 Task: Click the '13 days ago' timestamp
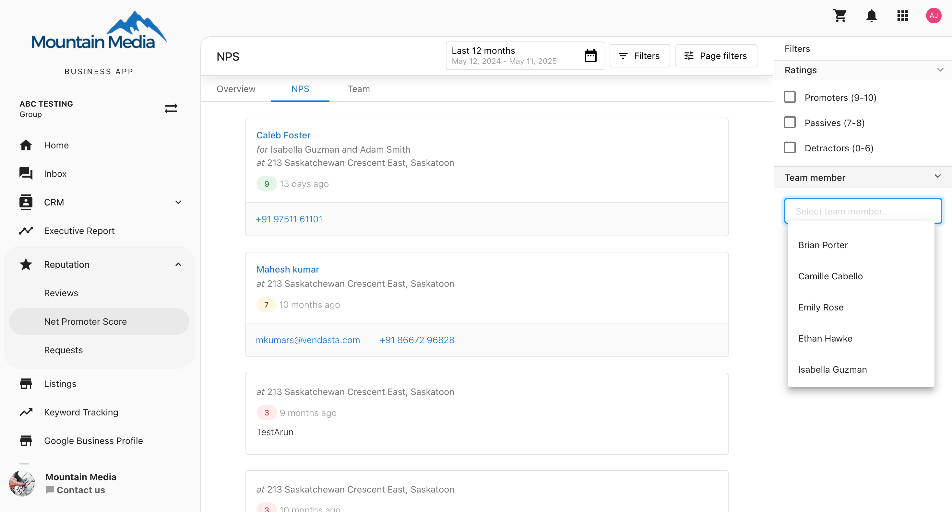(304, 184)
